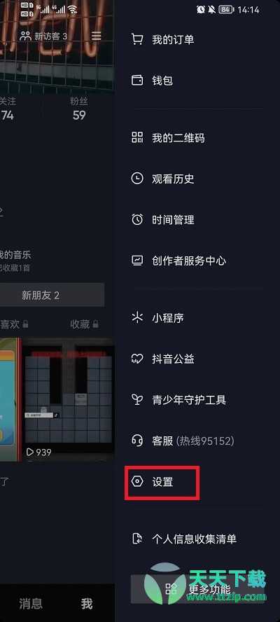Expand the 更多功能 more functions button

pos(197,588)
